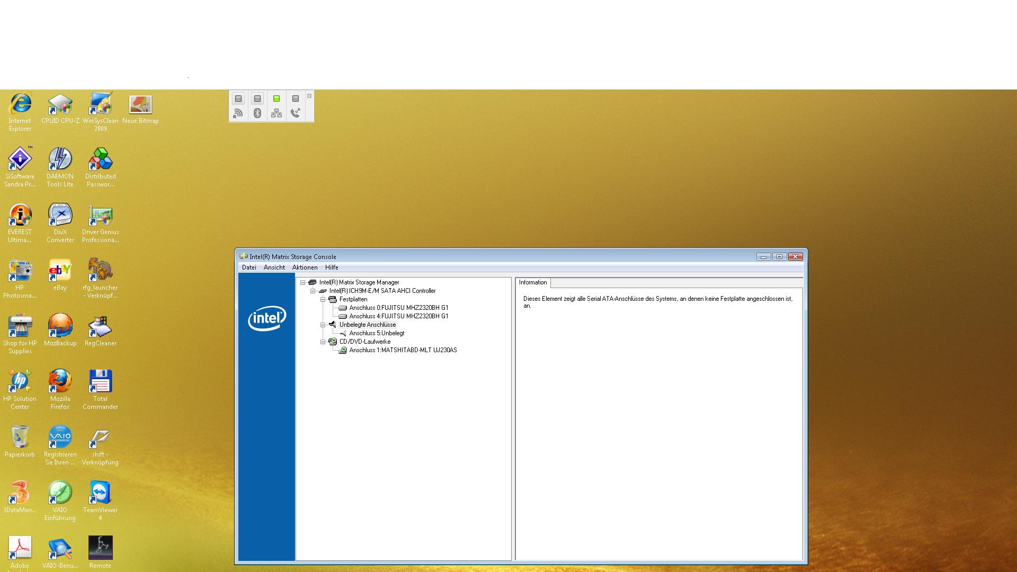1017x572 pixels.
Task: Select Anschluss 1 MATSHITA BD drive
Action: coord(403,350)
